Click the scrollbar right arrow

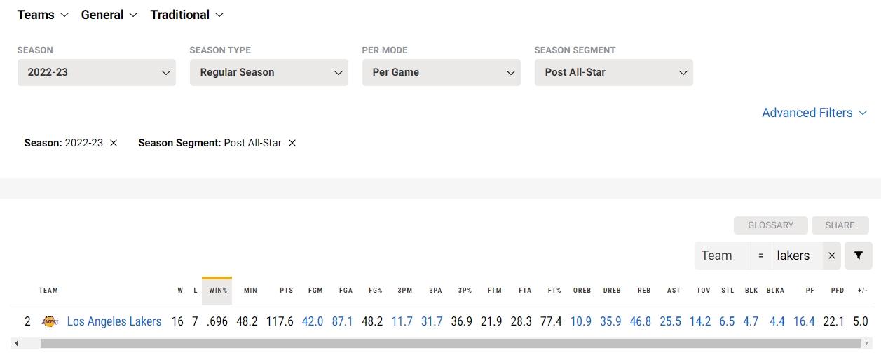click(868, 344)
